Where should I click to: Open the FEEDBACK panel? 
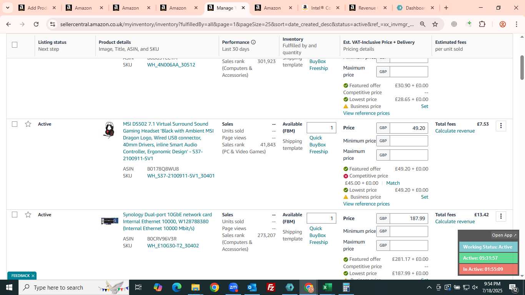click(20, 276)
